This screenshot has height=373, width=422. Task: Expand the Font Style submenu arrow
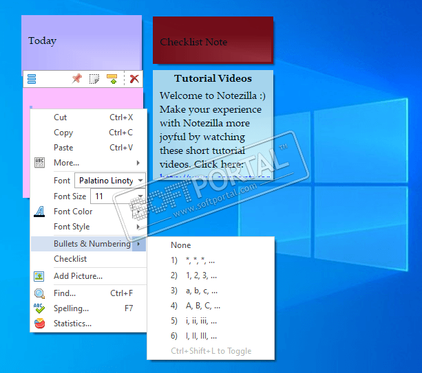click(x=138, y=227)
